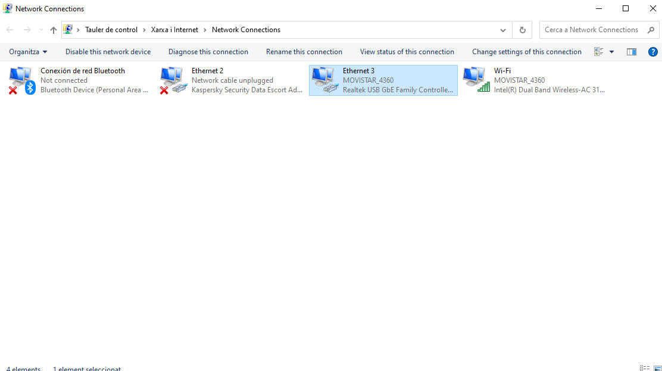This screenshot has height=371, width=662.
Task: Open the recent locations dropdown arrow
Action: pos(41,30)
